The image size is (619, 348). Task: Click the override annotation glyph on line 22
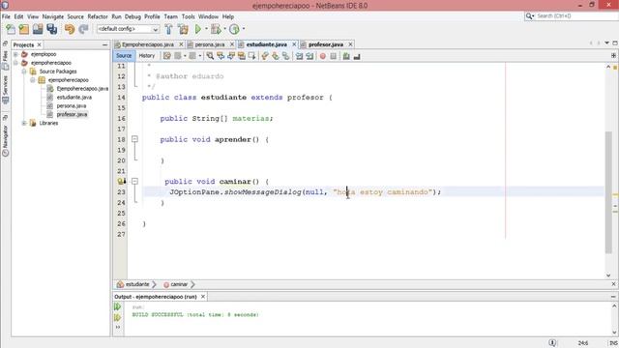point(122,181)
